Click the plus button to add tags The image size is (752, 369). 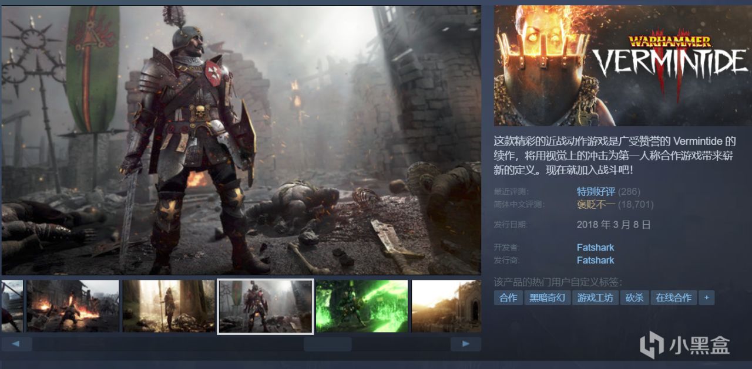[x=707, y=298]
